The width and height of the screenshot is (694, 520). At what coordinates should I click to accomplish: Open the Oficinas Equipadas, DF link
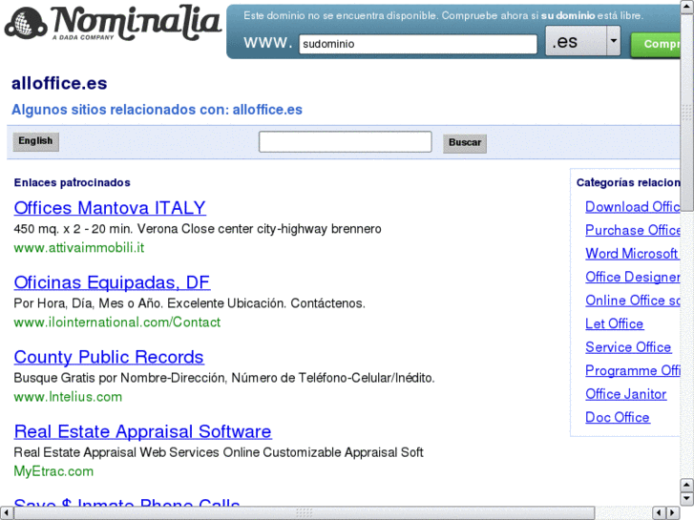coord(112,282)
